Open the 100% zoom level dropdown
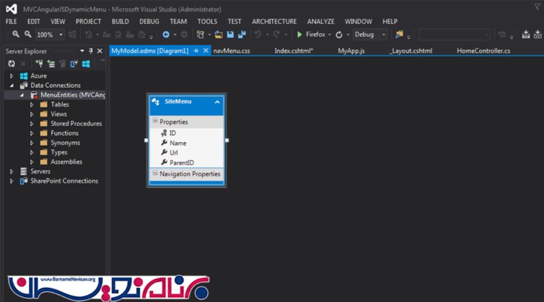544x302 pixels. [x=61, y=35]
